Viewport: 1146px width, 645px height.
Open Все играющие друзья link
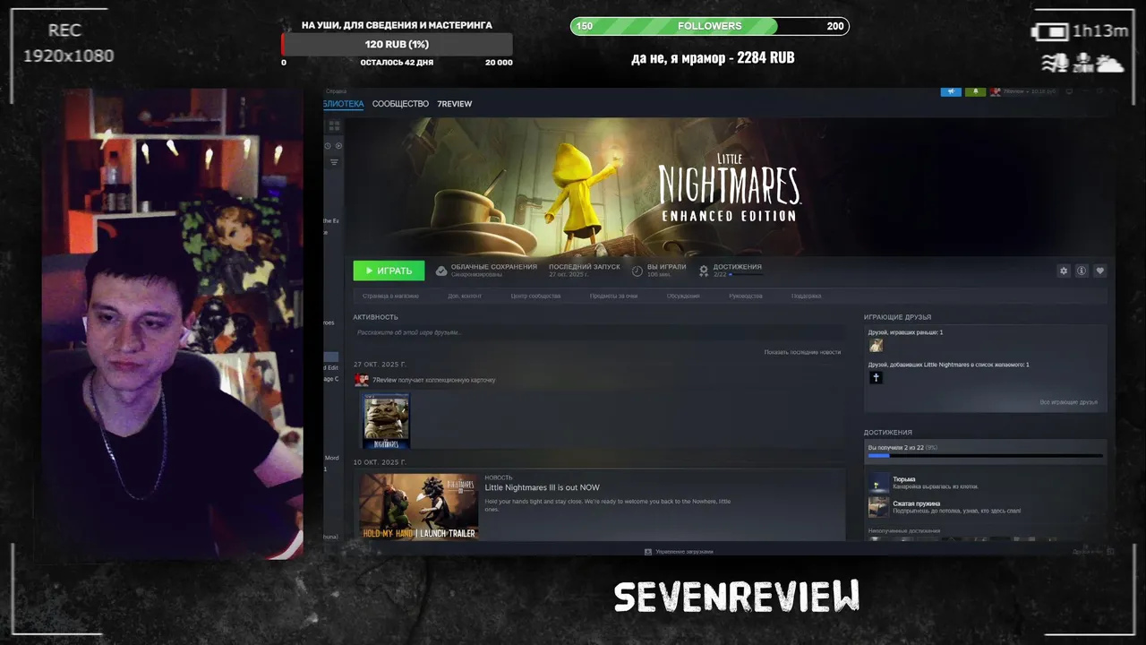(x=1068, y=402)
